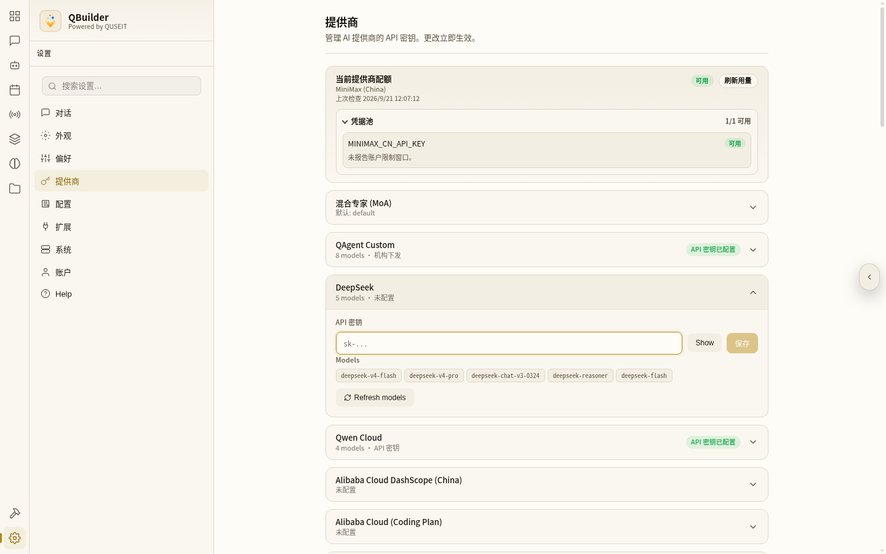Open 账户 settings section
Screen dimensions: 886x554
[121, 272]
